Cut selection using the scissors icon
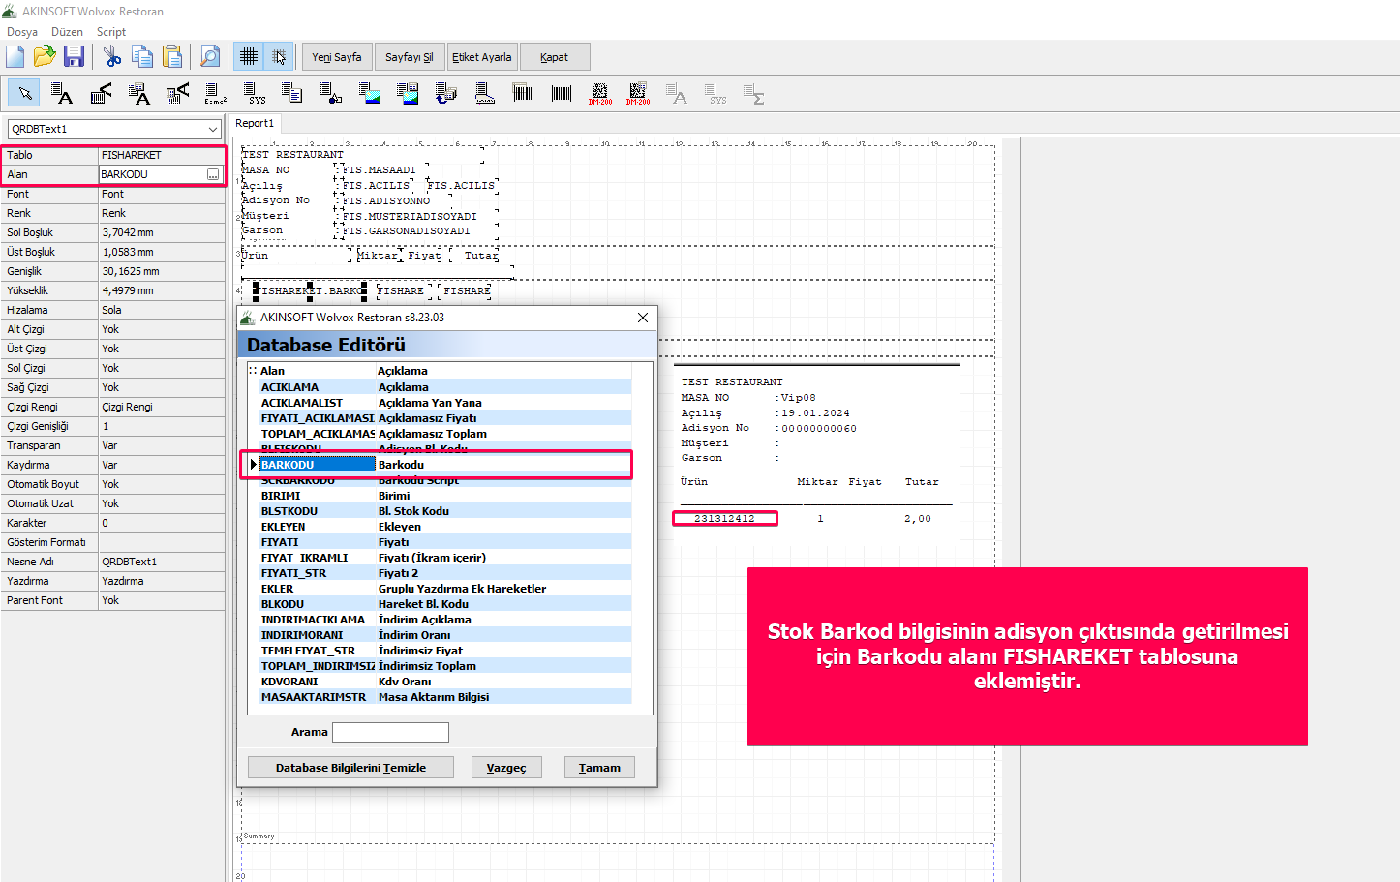 pos(112,57)
